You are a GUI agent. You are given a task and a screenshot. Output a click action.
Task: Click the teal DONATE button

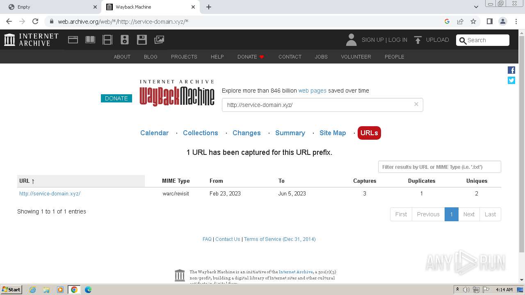tap(116, 98)
